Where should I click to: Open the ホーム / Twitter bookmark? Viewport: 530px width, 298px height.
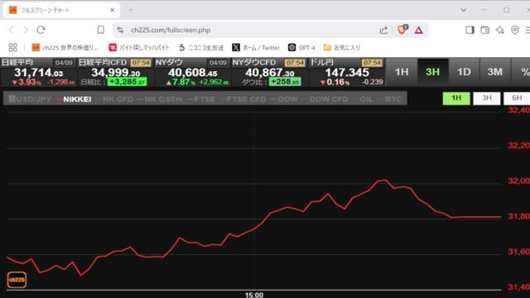point(256,48)
